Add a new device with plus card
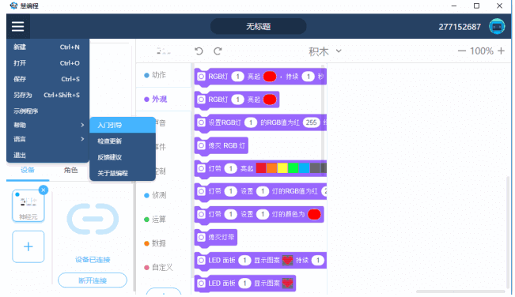The width and height of the screenshot is (515, 297). point(28,246)
